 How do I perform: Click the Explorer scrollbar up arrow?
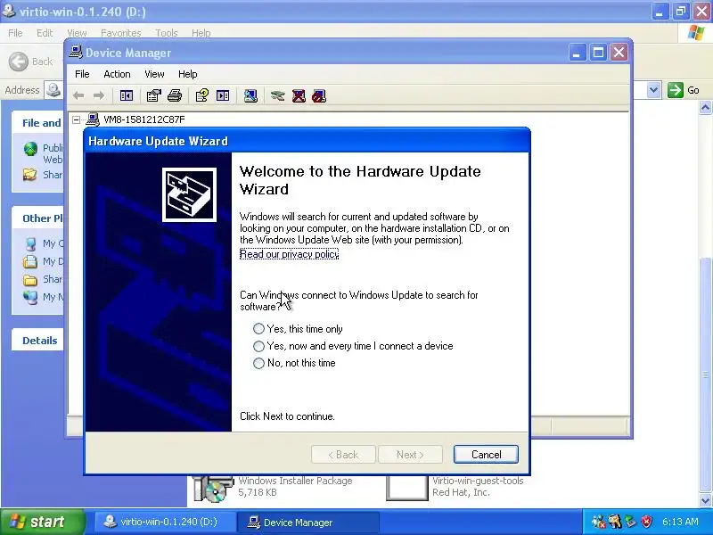tap(705, 107)
